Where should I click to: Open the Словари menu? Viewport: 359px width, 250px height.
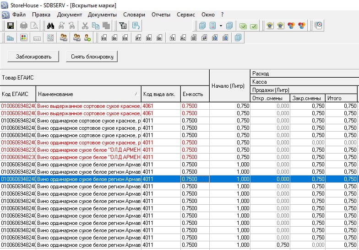(134, 15)
